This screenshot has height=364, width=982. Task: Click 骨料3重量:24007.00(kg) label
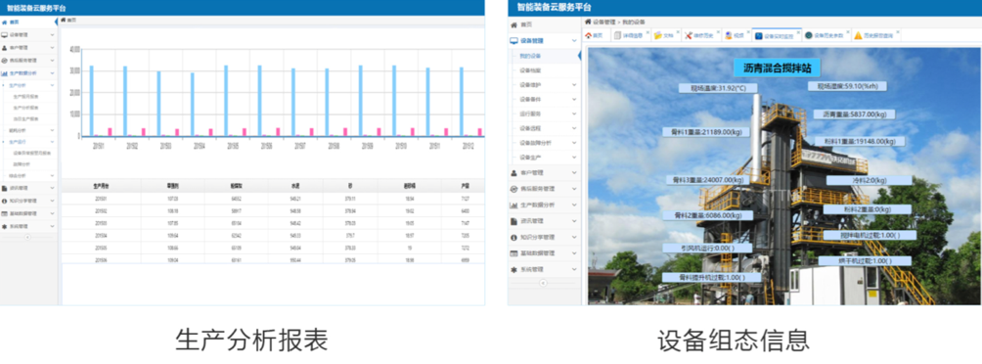coord(708,180)
